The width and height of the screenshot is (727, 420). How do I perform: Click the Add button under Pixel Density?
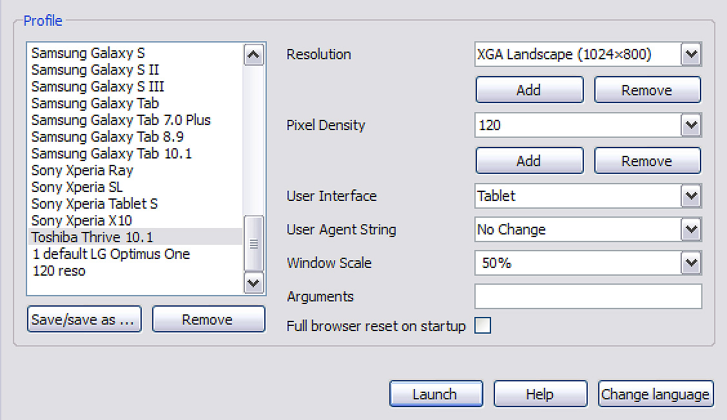coord(530,161)
